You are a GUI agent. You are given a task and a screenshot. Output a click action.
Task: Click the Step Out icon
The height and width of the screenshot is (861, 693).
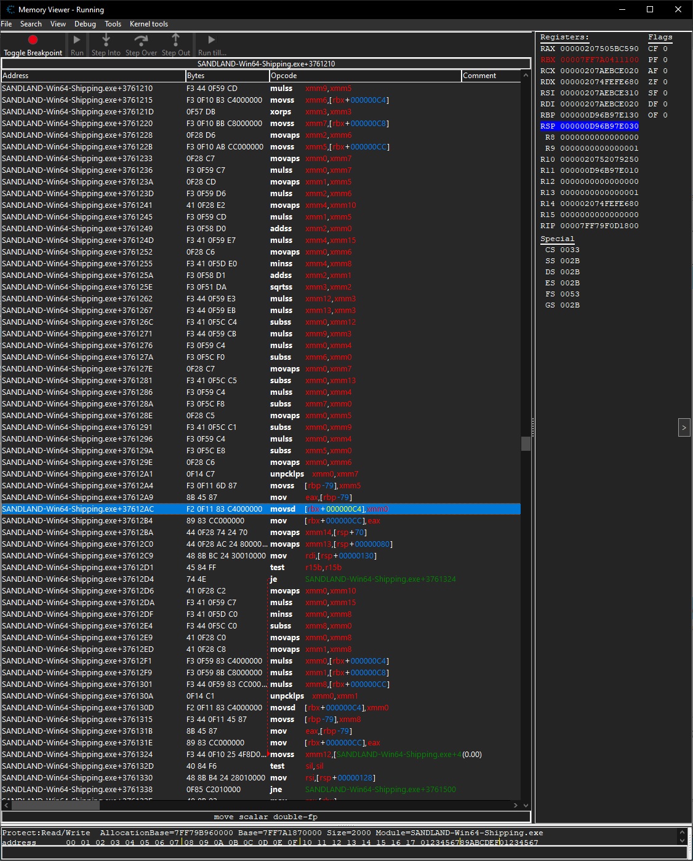click(x=176, y=40)
